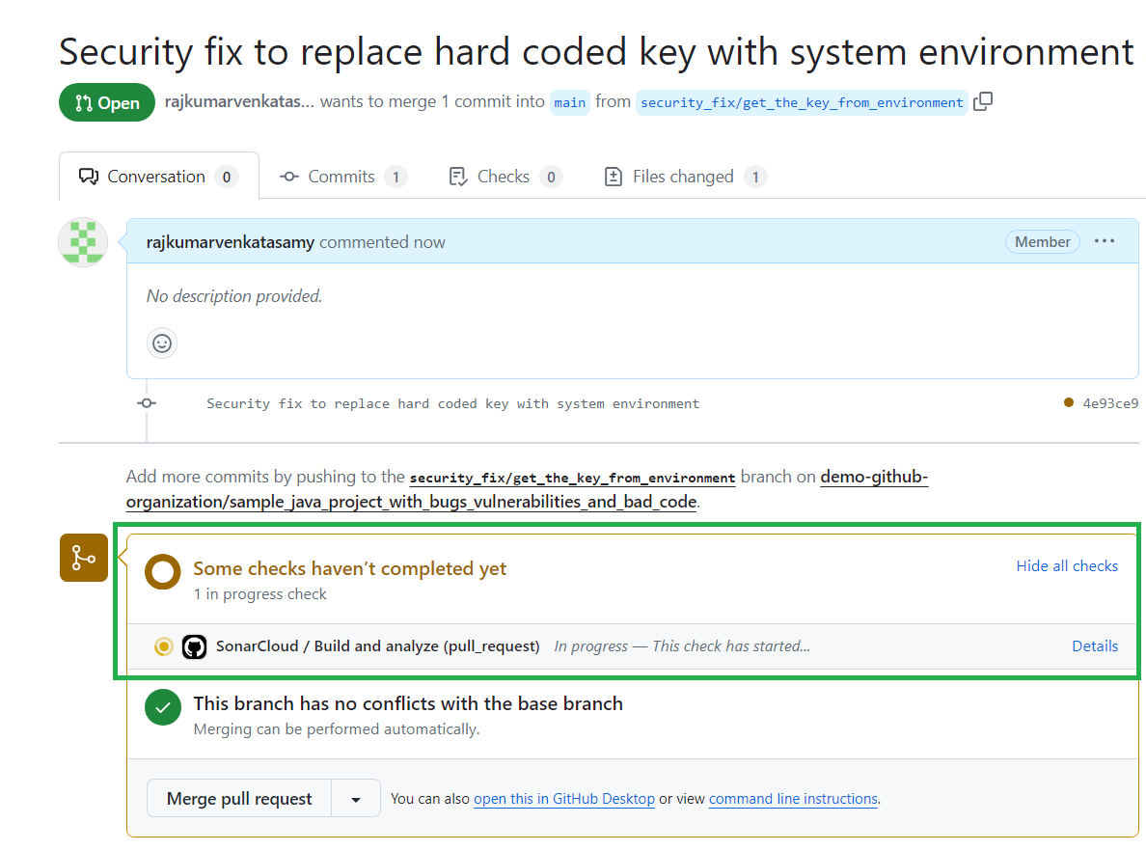1146x851 pixels.
Task: Open Details for the SonarCloud check
Action: point(1095,645)
